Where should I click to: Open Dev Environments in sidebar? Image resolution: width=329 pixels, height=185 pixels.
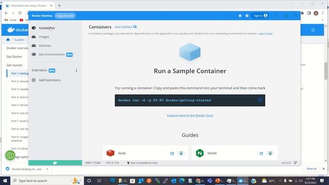[51, 54]
